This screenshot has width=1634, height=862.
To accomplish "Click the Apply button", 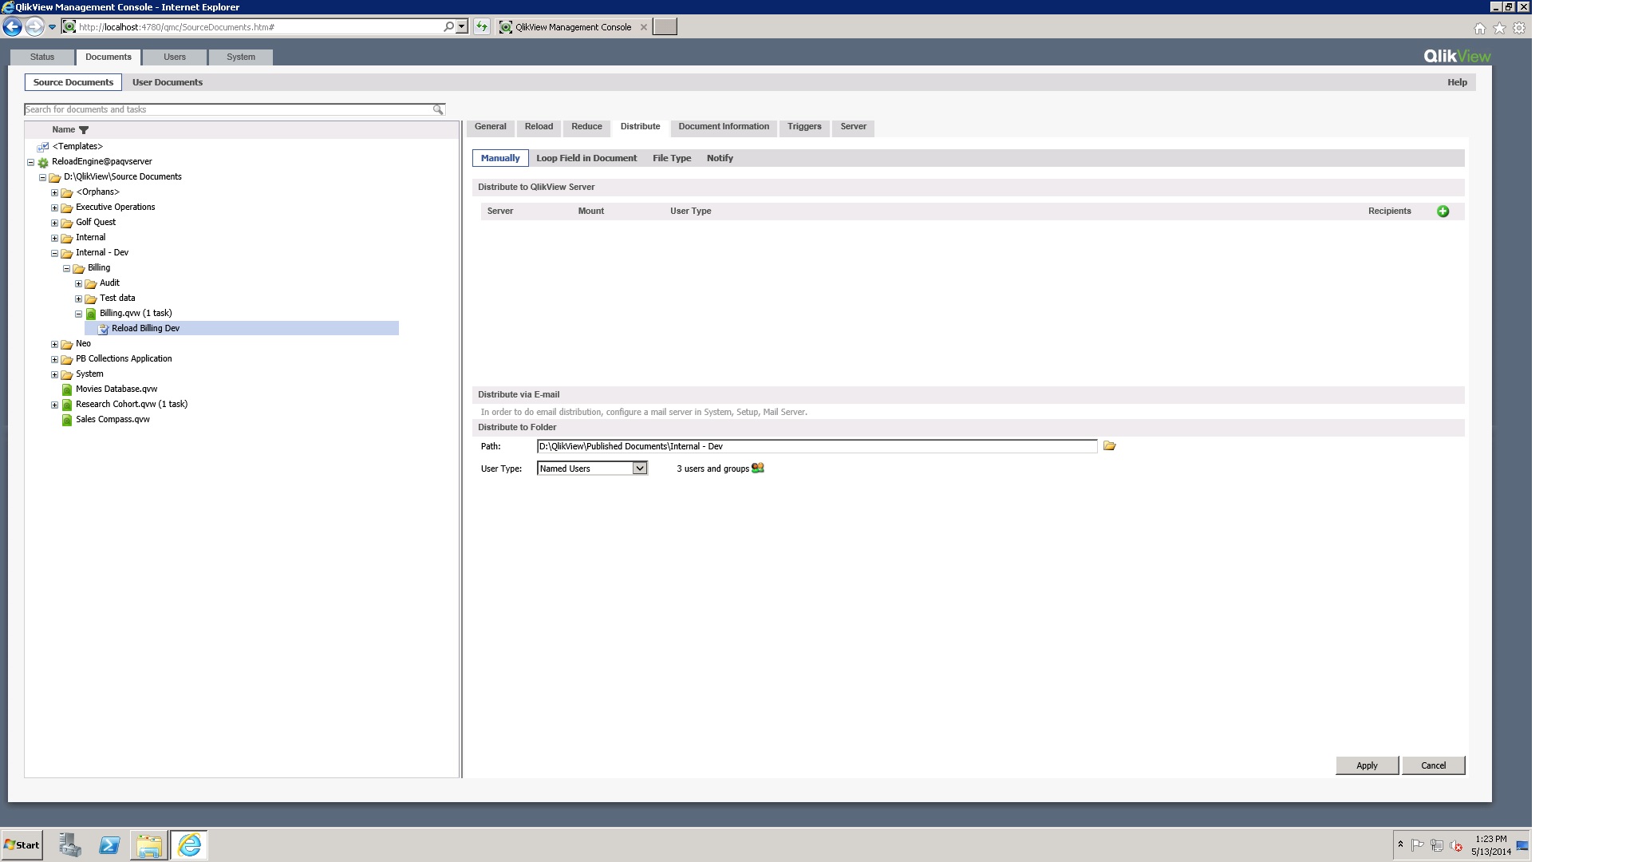I will pos(1367,765).
